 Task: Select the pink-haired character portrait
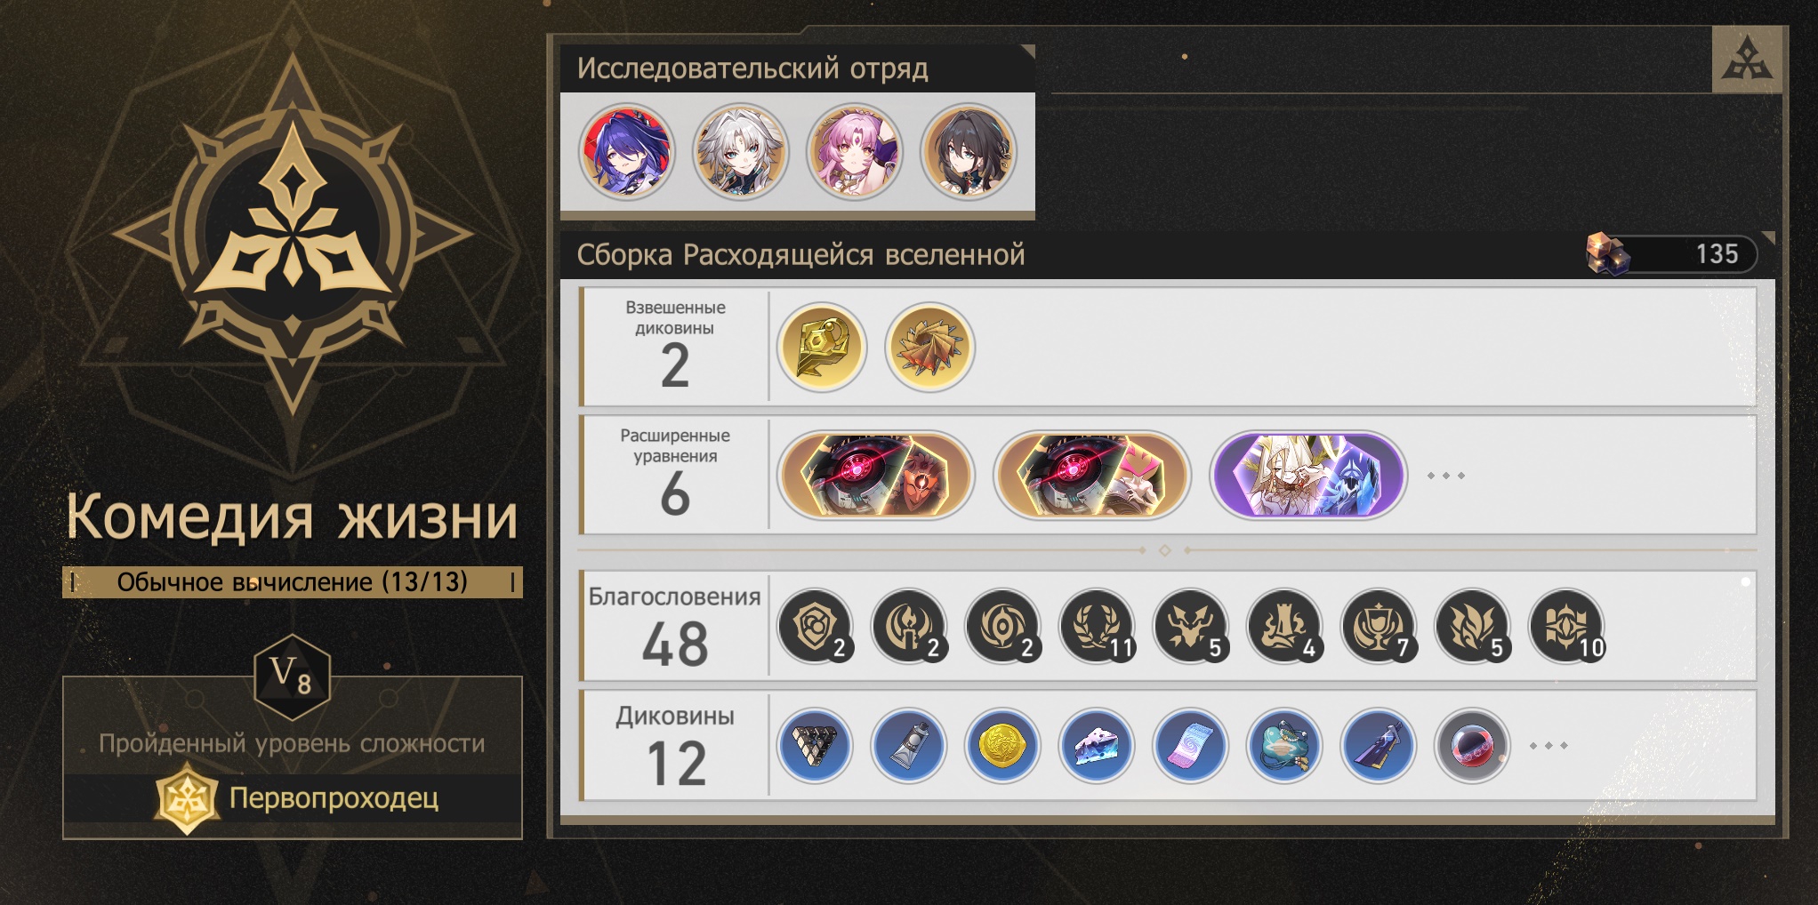click(854, 152)
